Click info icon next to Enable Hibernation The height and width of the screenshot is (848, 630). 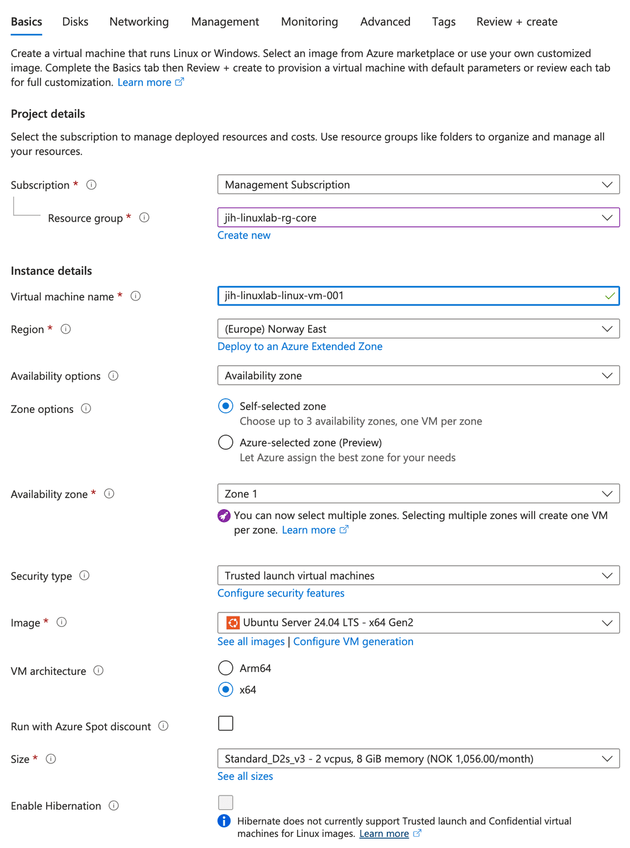(x=114, y=805)
